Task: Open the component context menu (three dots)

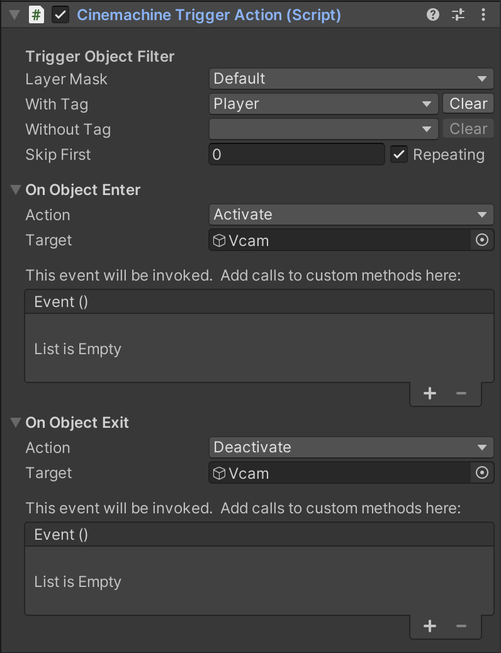Action: (x=483, y=14)
